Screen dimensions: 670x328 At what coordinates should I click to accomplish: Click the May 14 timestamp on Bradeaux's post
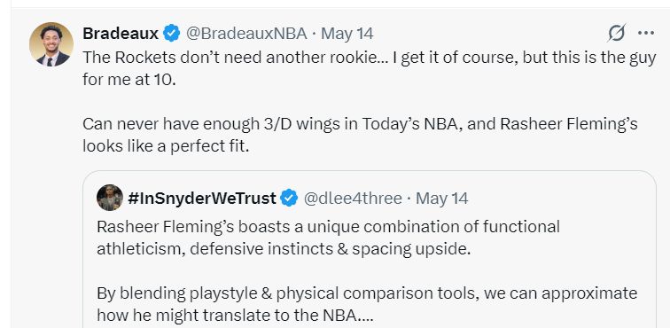pos(347,34)
